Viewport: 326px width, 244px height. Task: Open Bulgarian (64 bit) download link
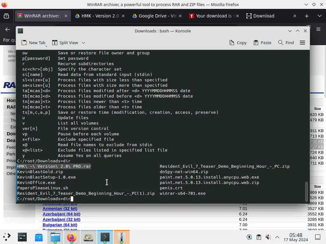point(60,225)
